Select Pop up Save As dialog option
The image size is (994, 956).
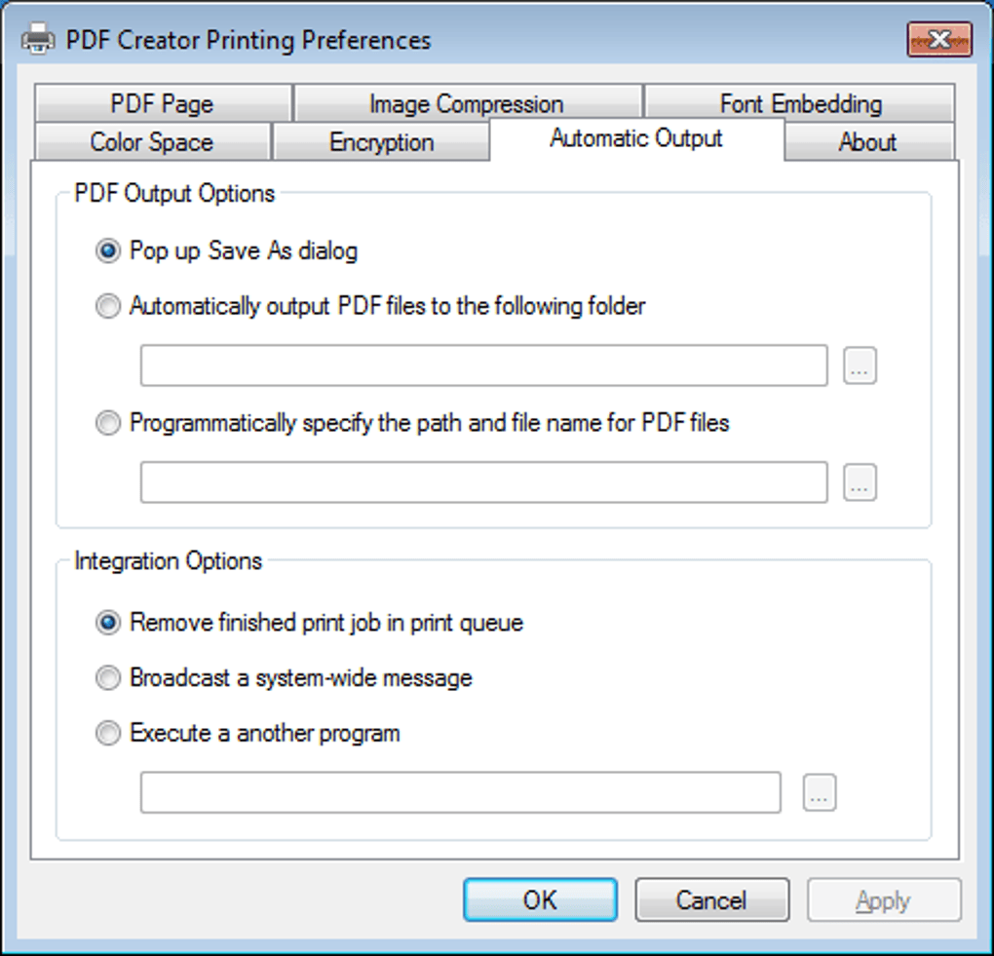108,251
